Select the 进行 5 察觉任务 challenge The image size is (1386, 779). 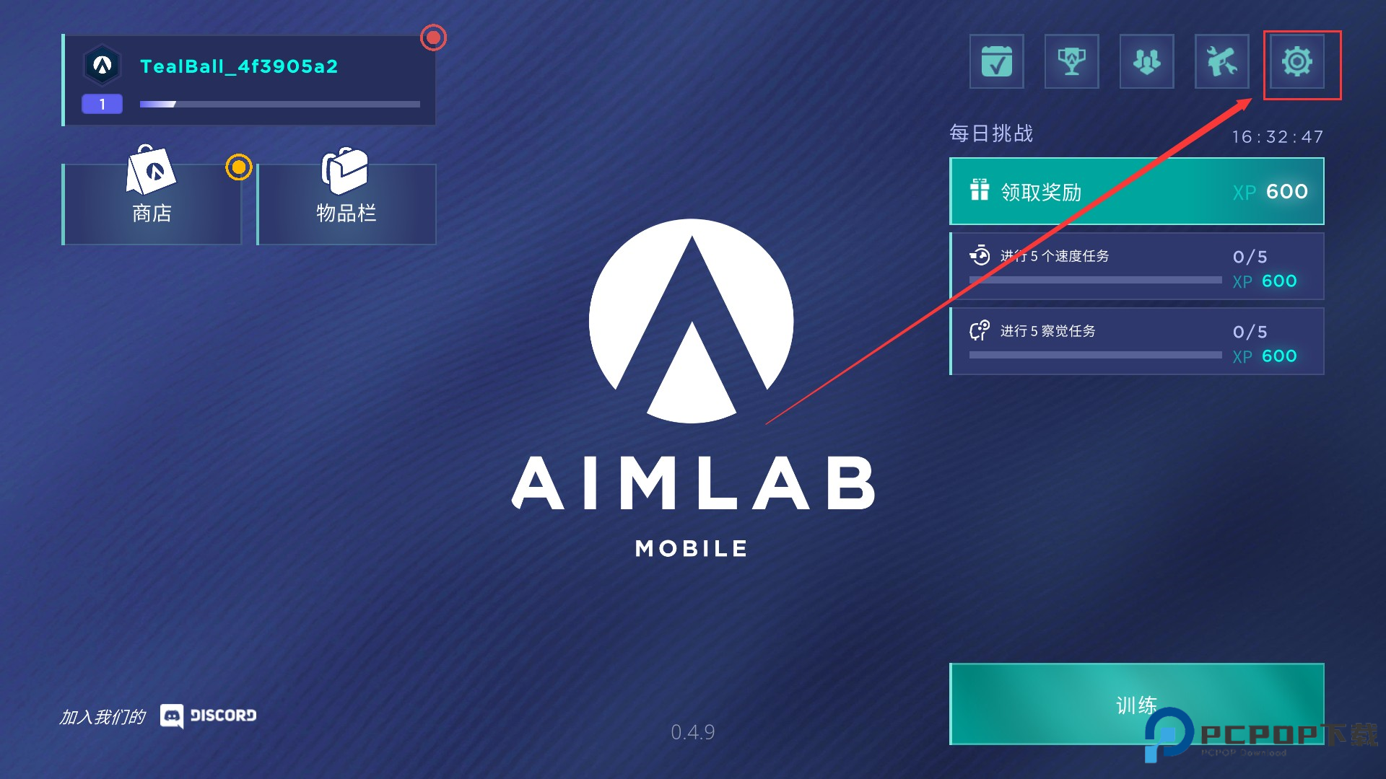pos(1136,341)
